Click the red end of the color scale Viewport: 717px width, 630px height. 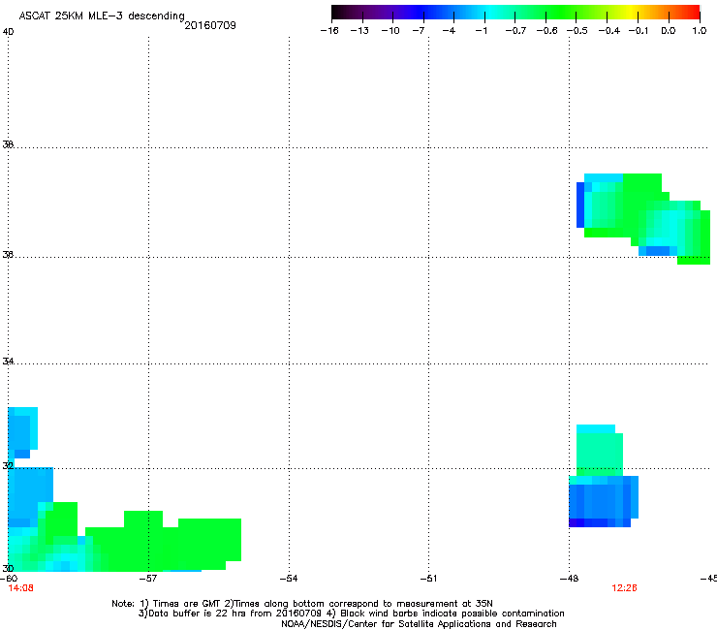[x=693, y=13]
